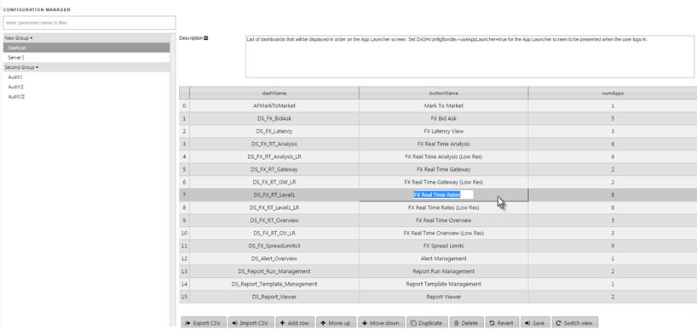Click the FX Spread Limits cell

tap(444, 246)
